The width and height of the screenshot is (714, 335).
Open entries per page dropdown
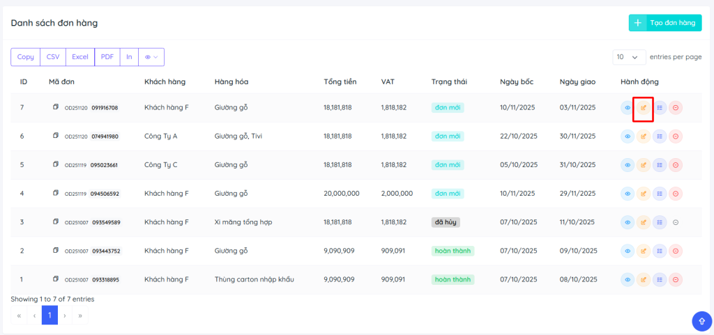[628, 57]
